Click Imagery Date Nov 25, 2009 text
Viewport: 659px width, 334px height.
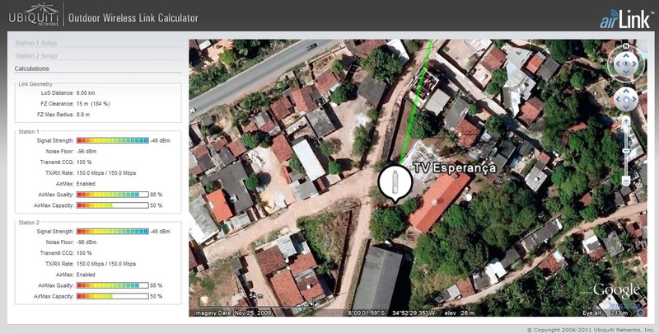coord(232,313)
